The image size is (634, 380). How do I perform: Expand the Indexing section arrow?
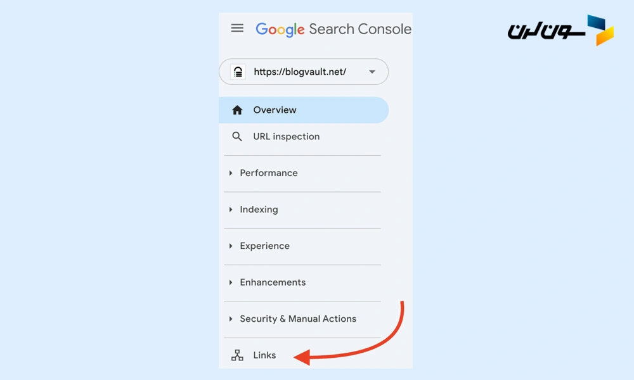coord(231,210)
